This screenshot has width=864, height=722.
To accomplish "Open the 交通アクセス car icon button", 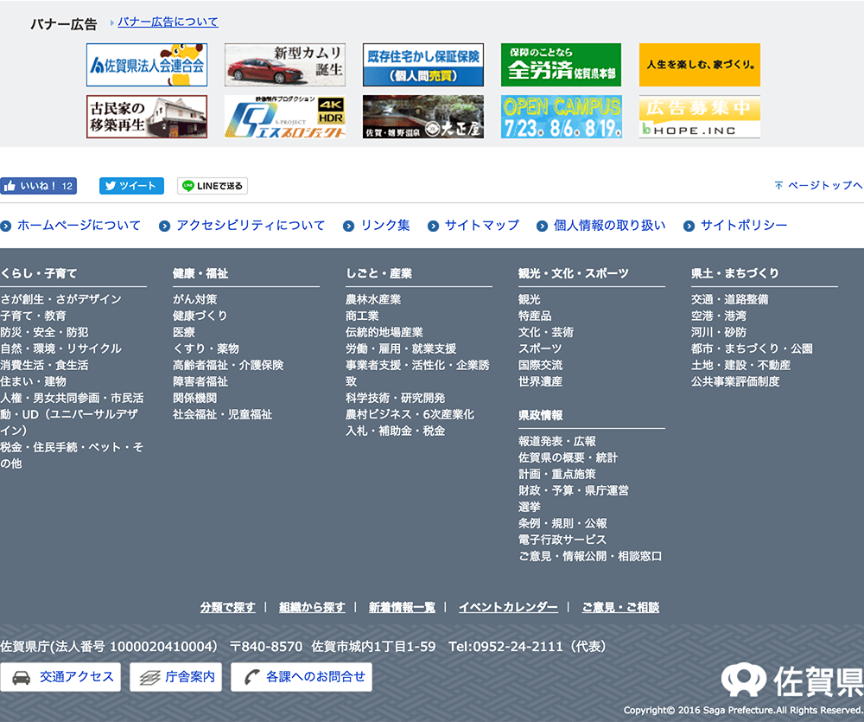I will pyautogui.click(x=61, y=677).
